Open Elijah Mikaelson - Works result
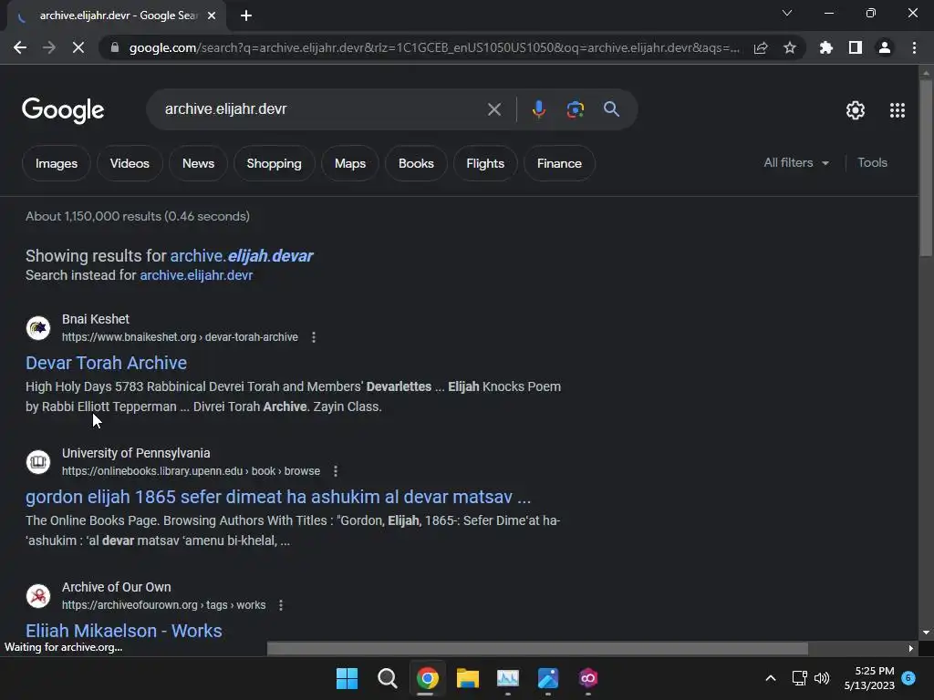This screenshot has width=934, height=700. coord(124,631)
